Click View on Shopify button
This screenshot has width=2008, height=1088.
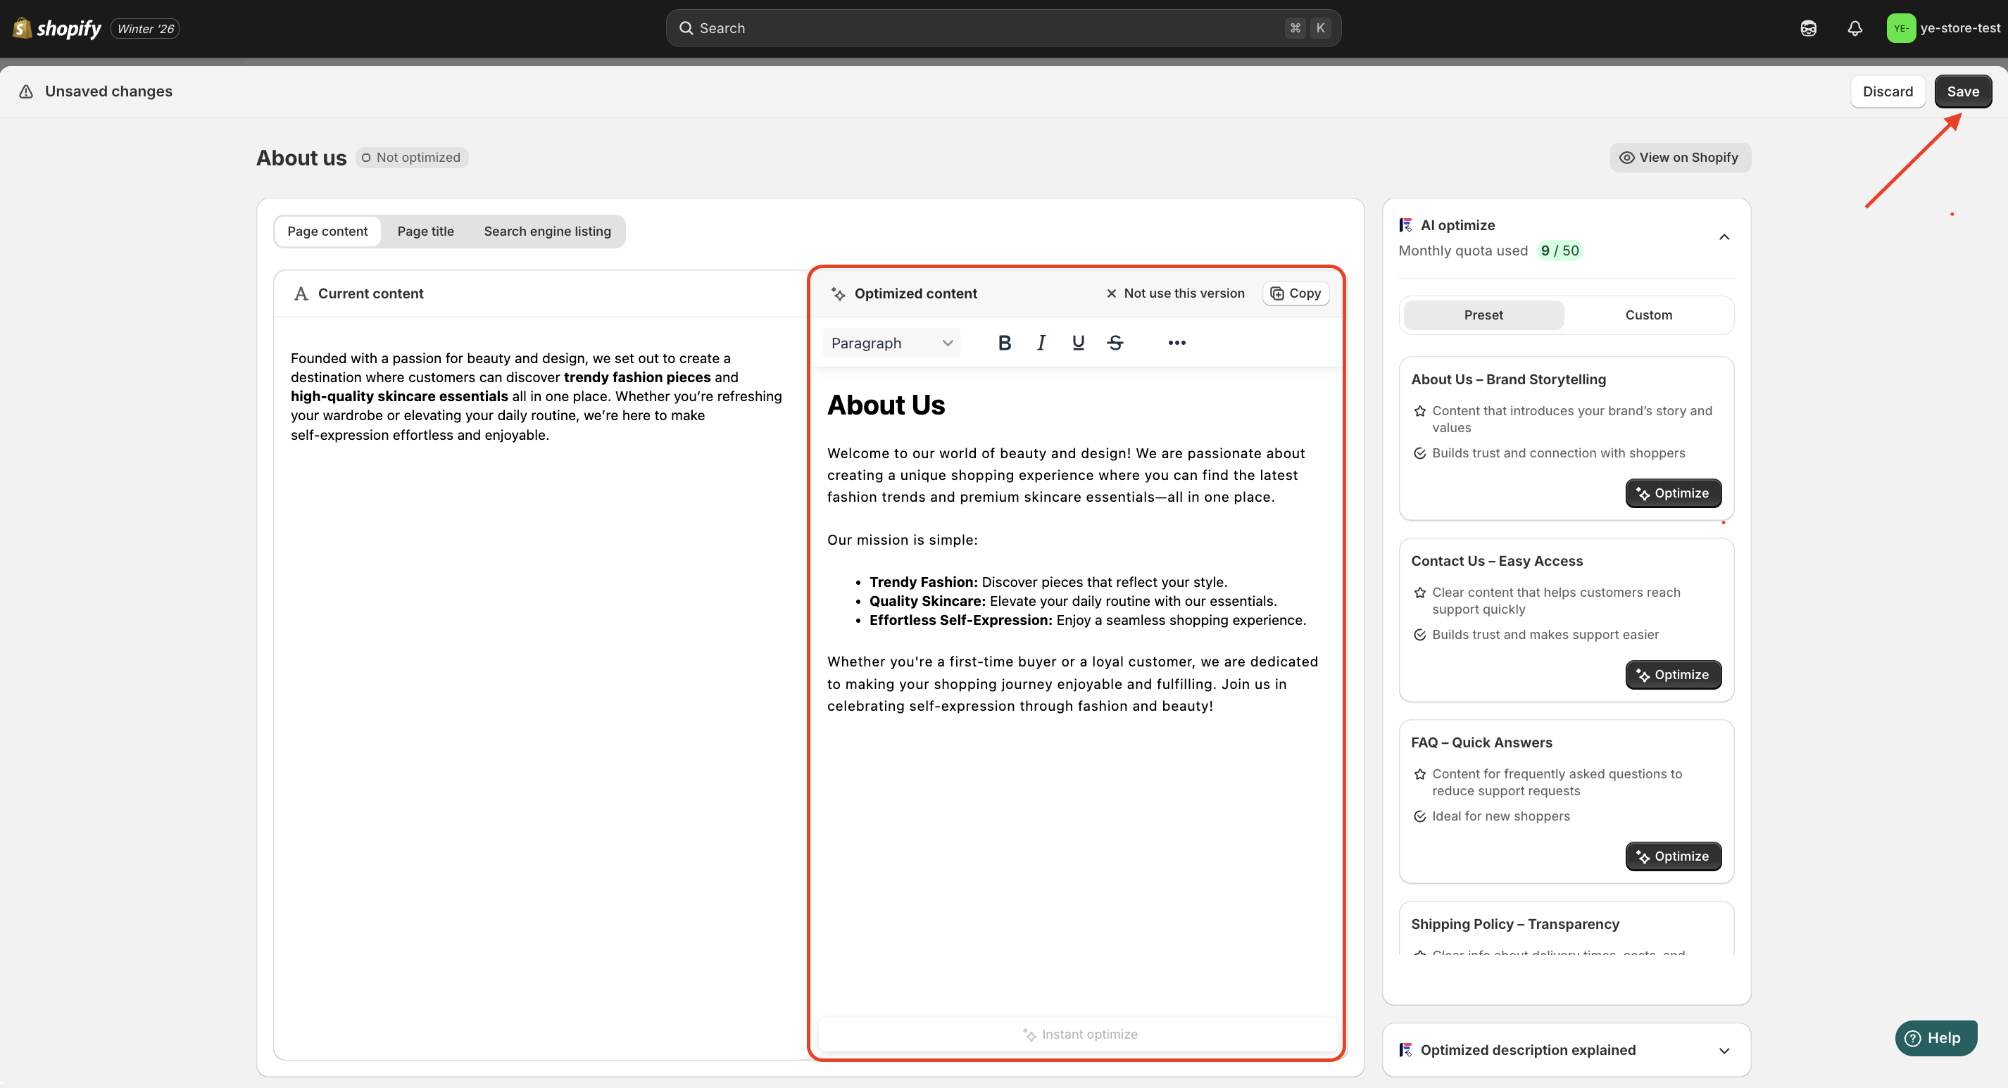(x=1680, y=158)
